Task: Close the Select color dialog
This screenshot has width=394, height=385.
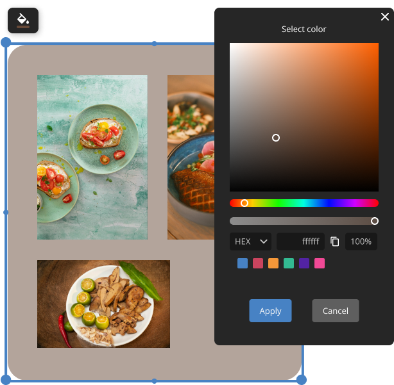Action: [384, 17]
